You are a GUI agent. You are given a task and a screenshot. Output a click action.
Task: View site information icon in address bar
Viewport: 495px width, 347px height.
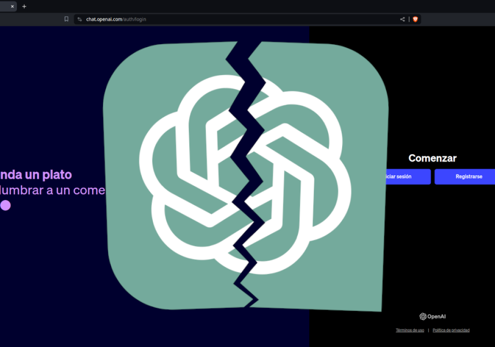(x=79, y=19)
